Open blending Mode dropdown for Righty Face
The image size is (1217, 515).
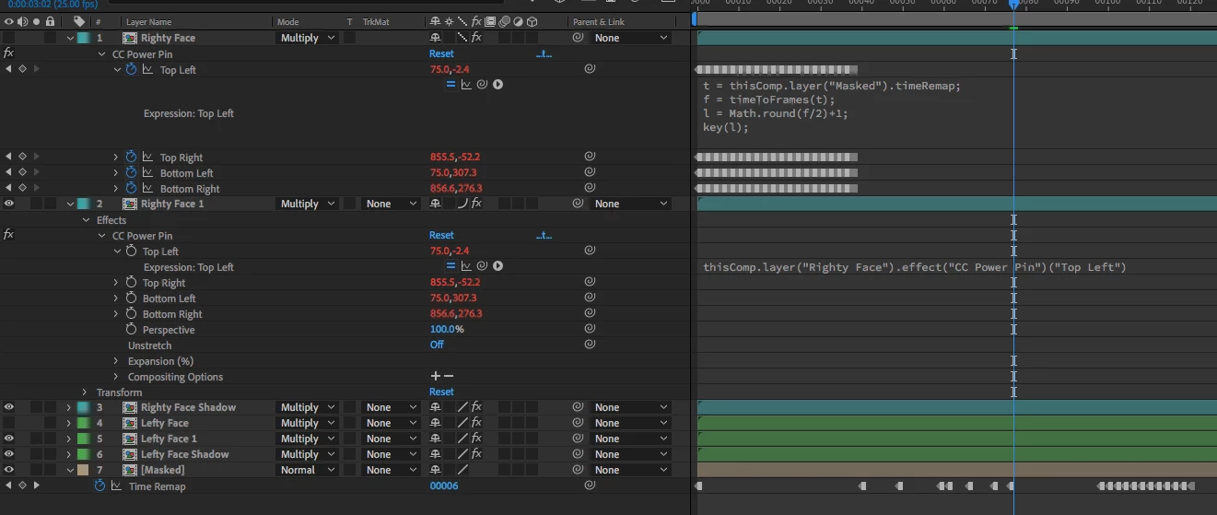pyautogui.click(x=308, y=38)
